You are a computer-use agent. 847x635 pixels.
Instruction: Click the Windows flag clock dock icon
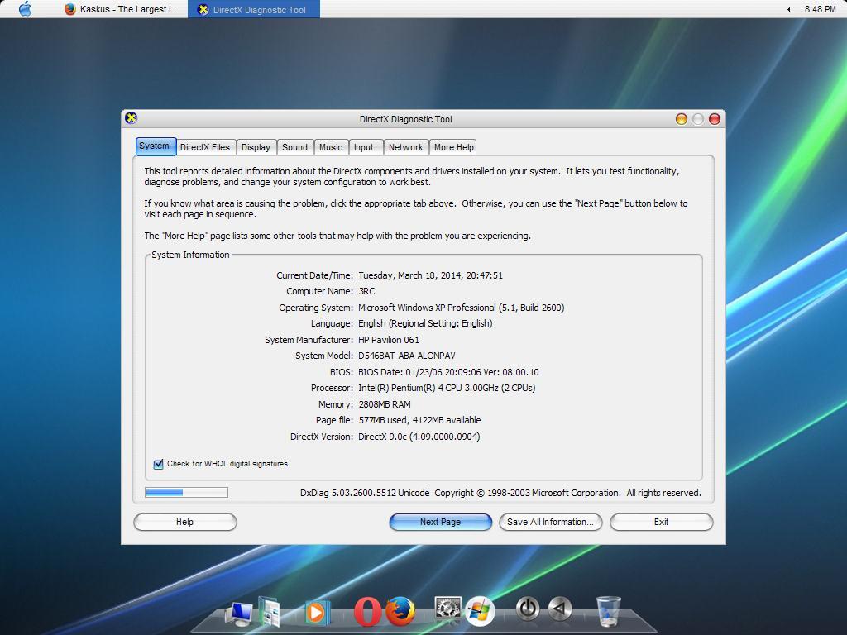[480, 611]
